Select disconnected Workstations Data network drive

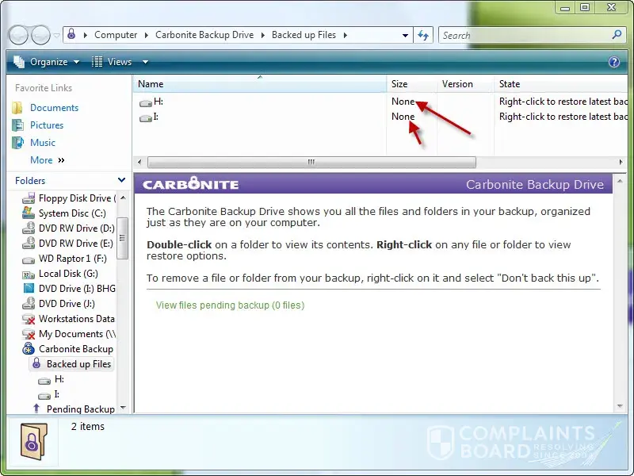[x=68, y=319]
